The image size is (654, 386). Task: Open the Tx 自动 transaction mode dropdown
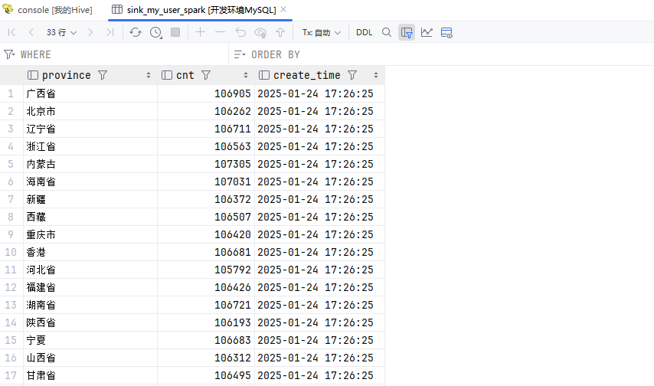coord(322,32)
